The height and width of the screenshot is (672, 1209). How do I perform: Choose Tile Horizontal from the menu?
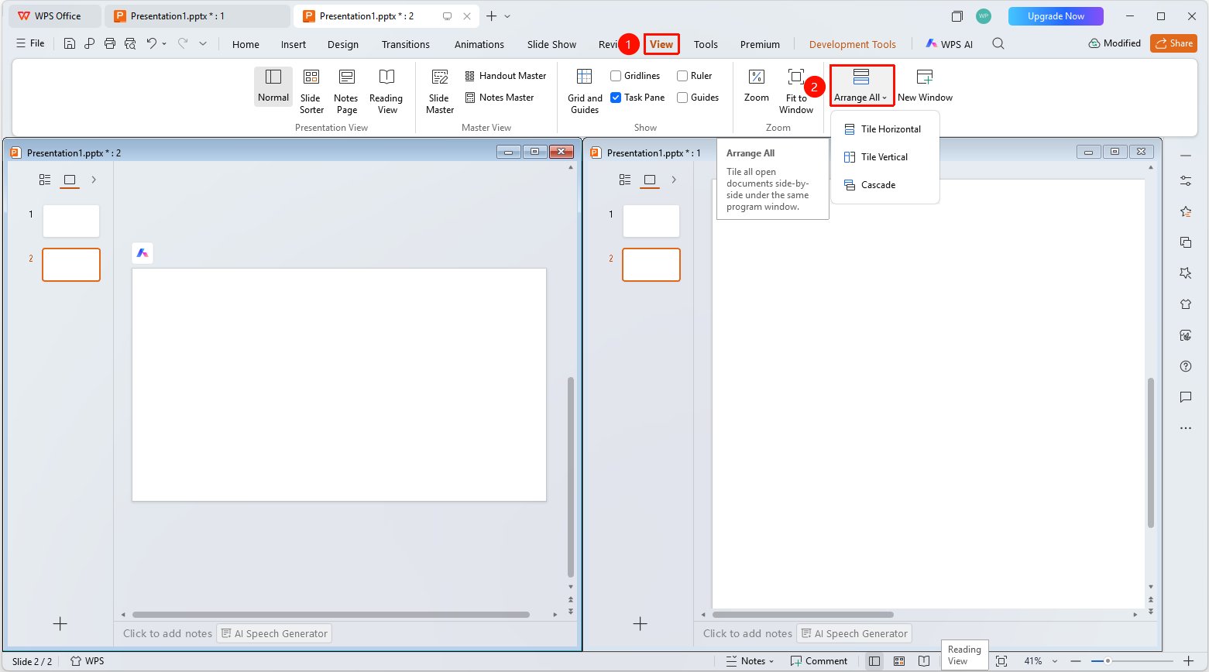884,129
